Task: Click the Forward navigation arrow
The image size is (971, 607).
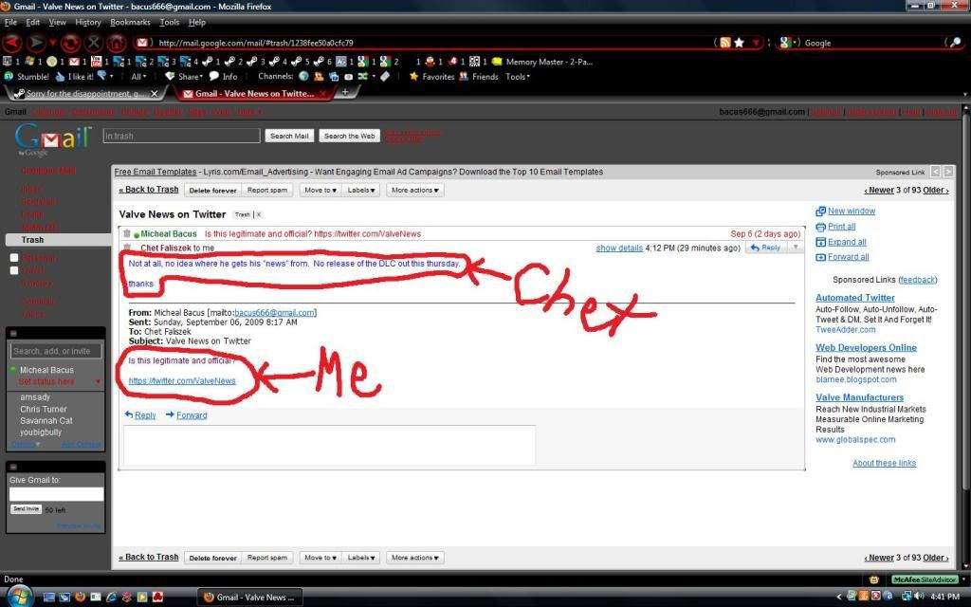Action: (x=37, y=43)
